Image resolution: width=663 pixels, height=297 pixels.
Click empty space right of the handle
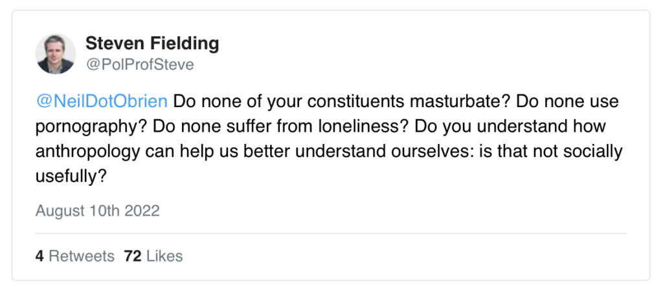pyautogui.click(x=388, y=65)
